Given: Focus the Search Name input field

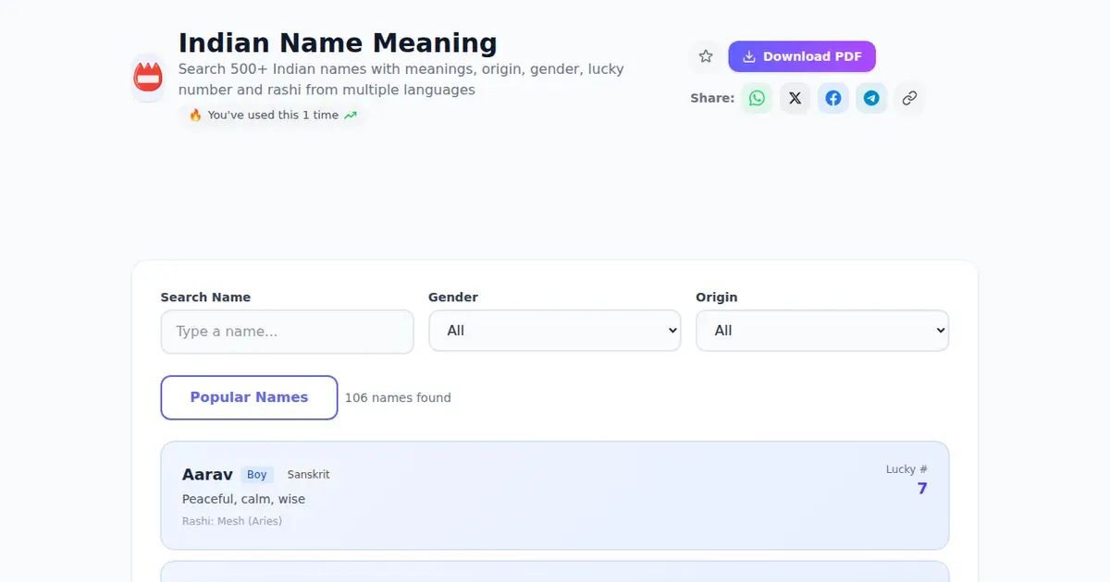Looking at the screenshot, I should tap(287, 332).
